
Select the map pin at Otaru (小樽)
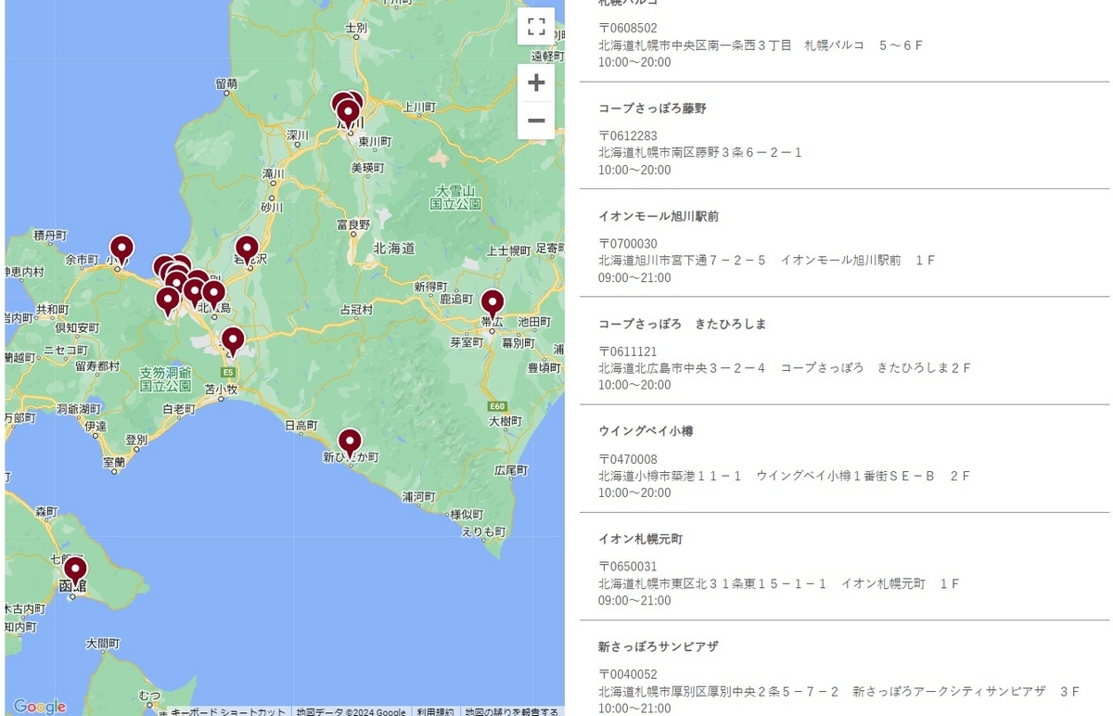[122, 250]
